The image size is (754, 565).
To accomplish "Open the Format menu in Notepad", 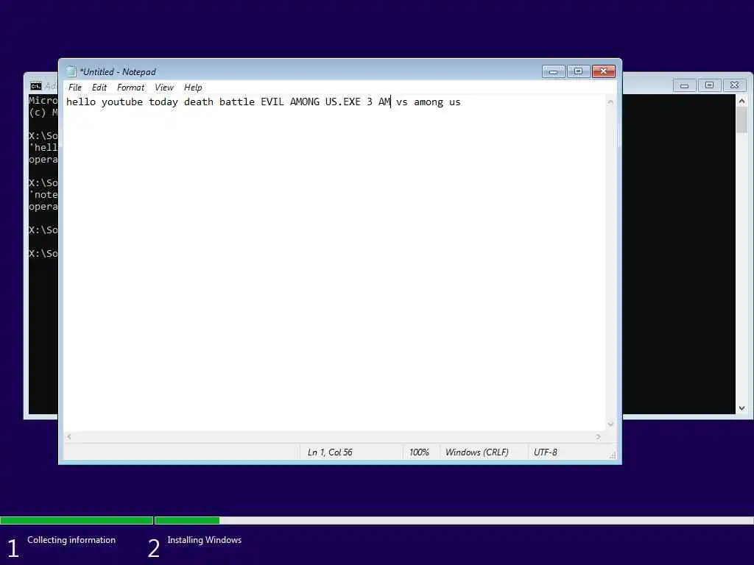I will click(x=130, y=88).
